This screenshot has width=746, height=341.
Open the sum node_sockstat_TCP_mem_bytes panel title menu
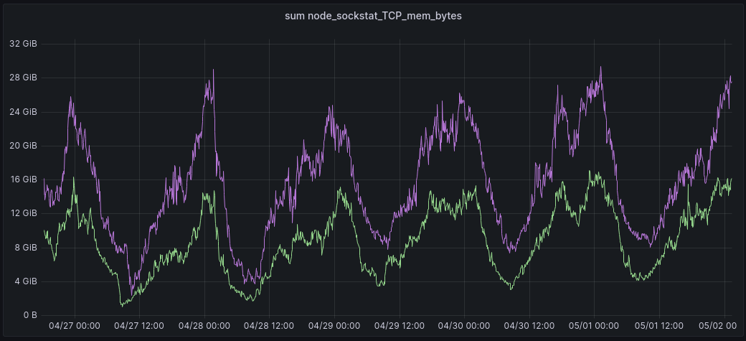point(373,16)
